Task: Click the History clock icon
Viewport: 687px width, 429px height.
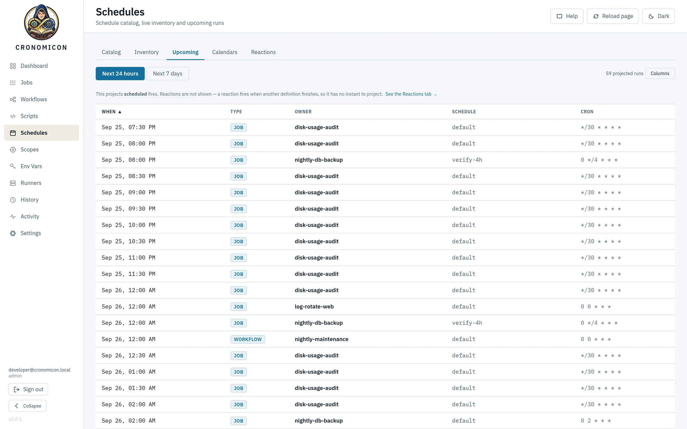Action: click(13, 200)
